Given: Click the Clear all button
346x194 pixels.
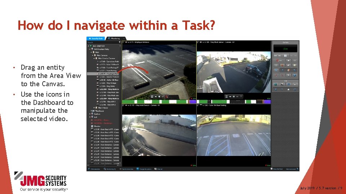Looking at the screenshot, I should point(159,169).
